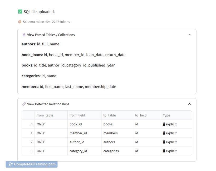The width and height of the screenshot is (216, 171).
Task: Select the from_table column header
Action: pos(51,115)
